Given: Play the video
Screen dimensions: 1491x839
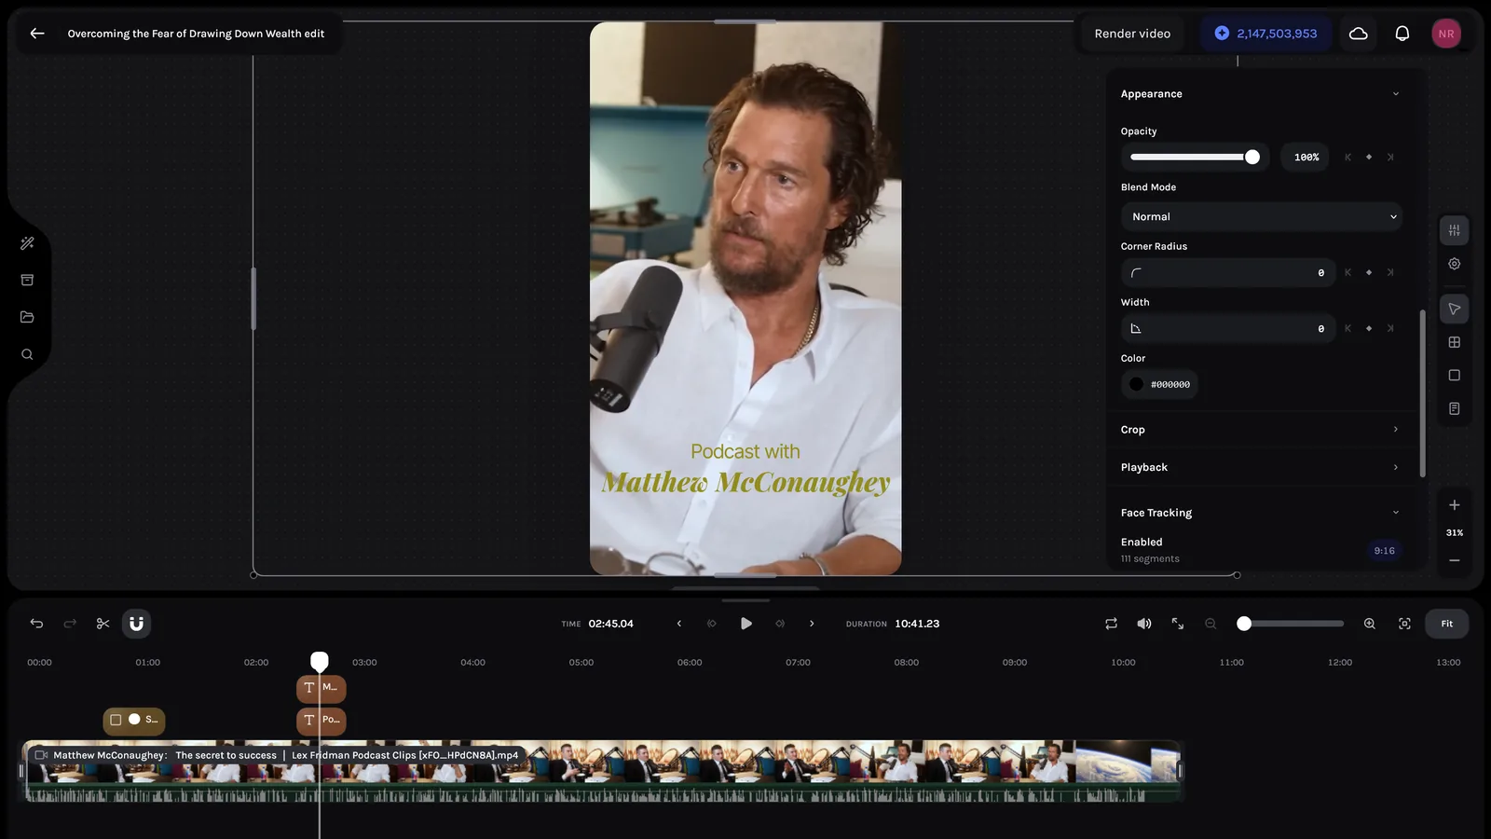Looking at the screenshot, I should [745, 624].
